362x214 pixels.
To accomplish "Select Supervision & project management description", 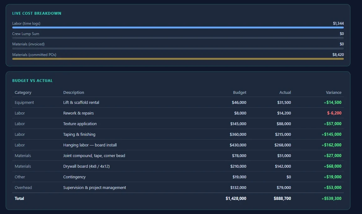I will pyautogui.click(x=95, y=187).
